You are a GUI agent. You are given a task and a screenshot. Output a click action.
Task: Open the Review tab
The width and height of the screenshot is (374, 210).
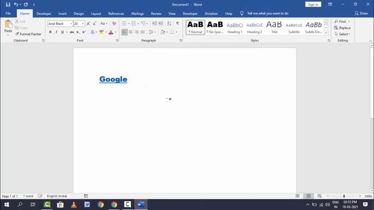156,13
